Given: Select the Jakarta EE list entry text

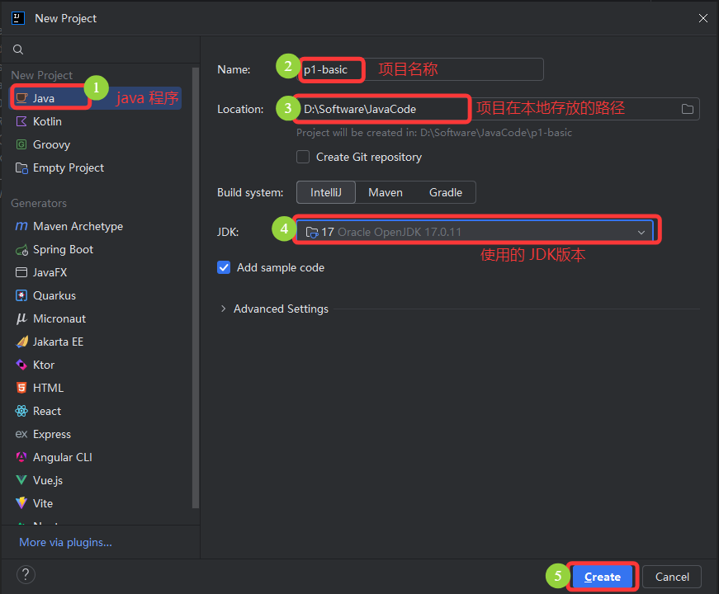Looking at the screenshot, I should (59, 342).
